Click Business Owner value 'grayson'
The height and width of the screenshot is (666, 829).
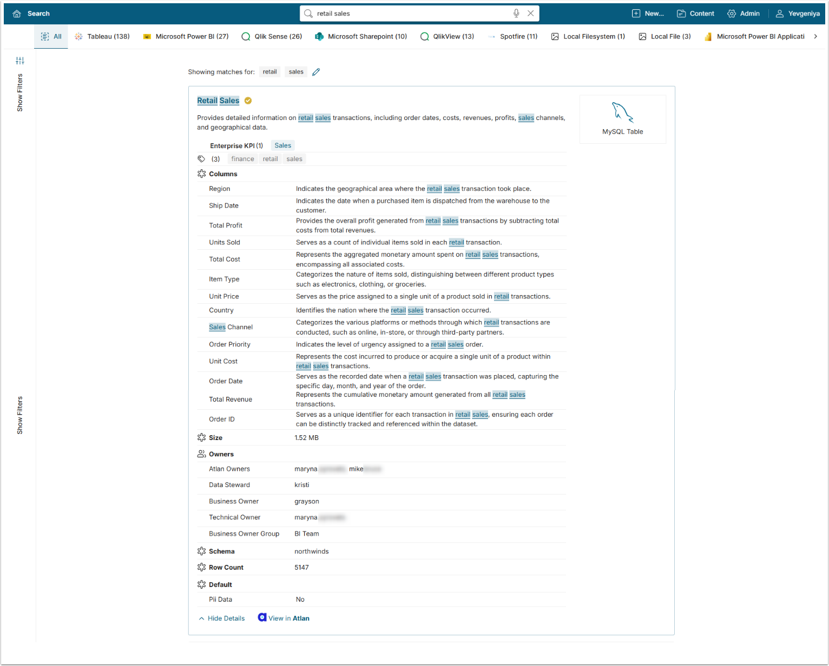coord(307,502)
